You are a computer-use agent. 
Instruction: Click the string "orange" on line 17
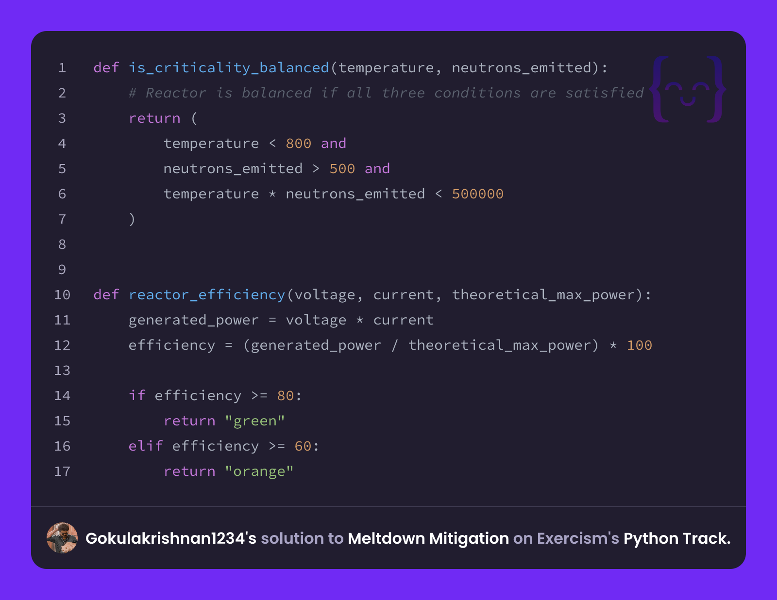[259, 471]
